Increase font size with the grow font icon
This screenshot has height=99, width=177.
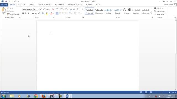click(41, 9)
